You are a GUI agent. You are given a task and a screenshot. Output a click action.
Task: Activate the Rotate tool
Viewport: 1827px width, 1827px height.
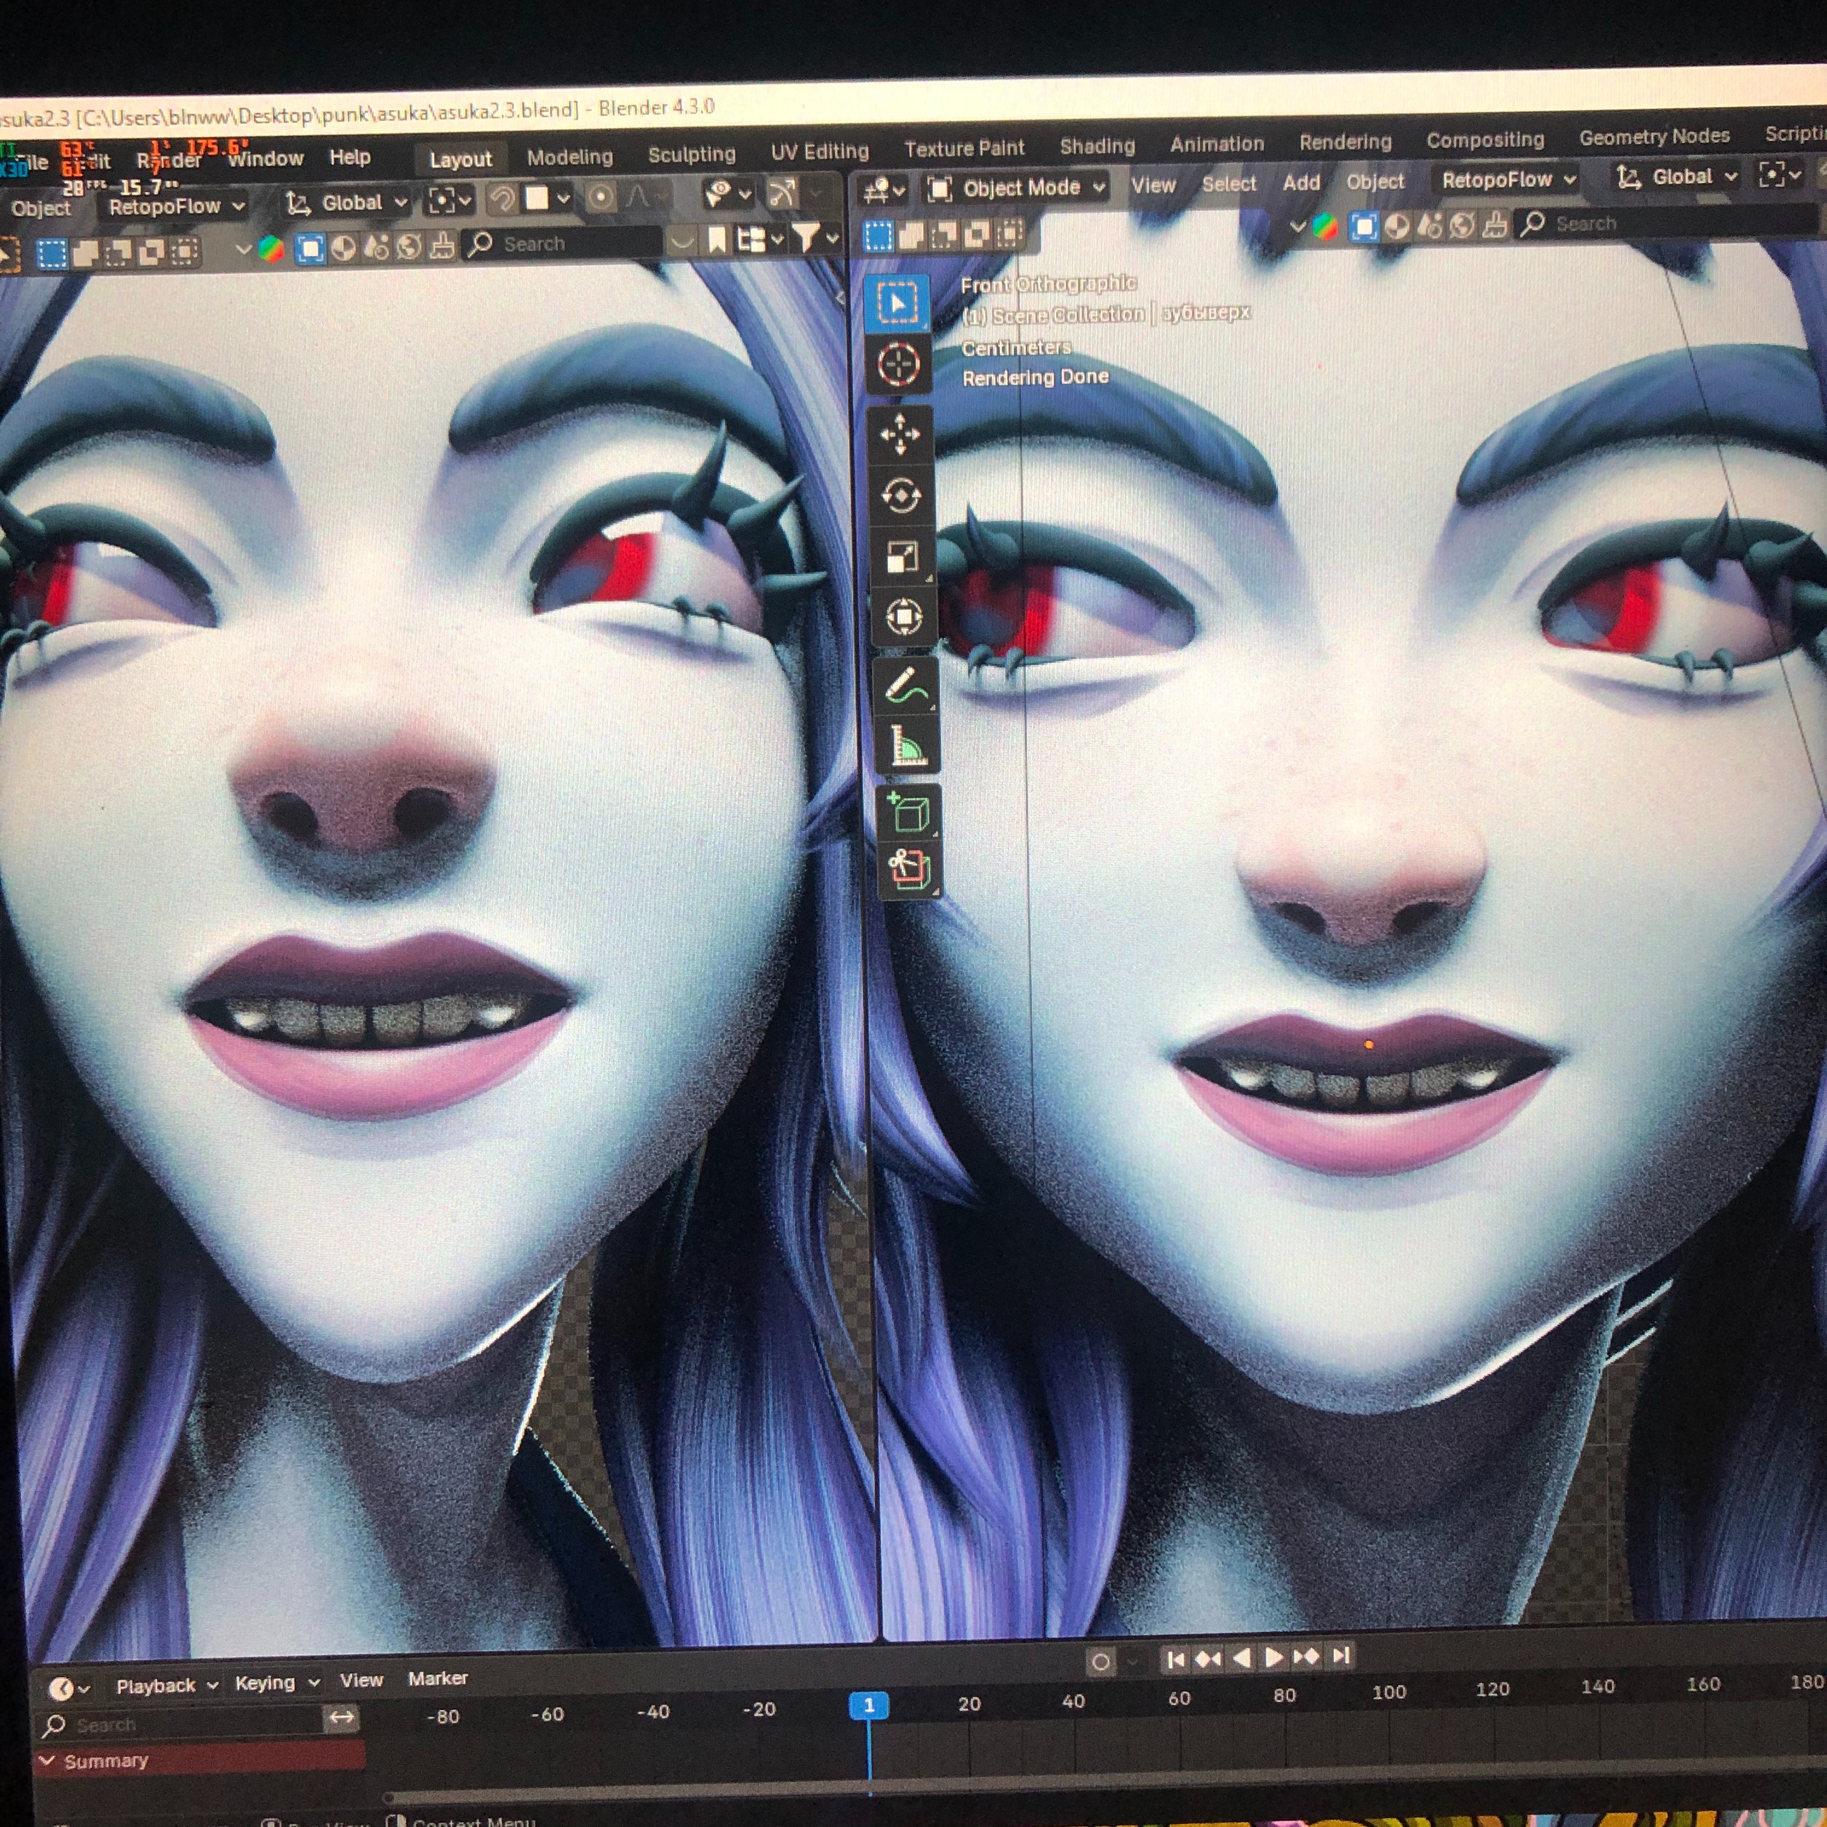pyautogui.click(x=900, y=495)
